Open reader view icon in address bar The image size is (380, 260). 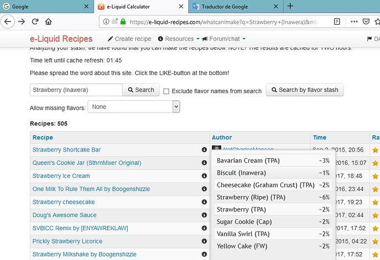pyautogui.click(x=337, y=22)
